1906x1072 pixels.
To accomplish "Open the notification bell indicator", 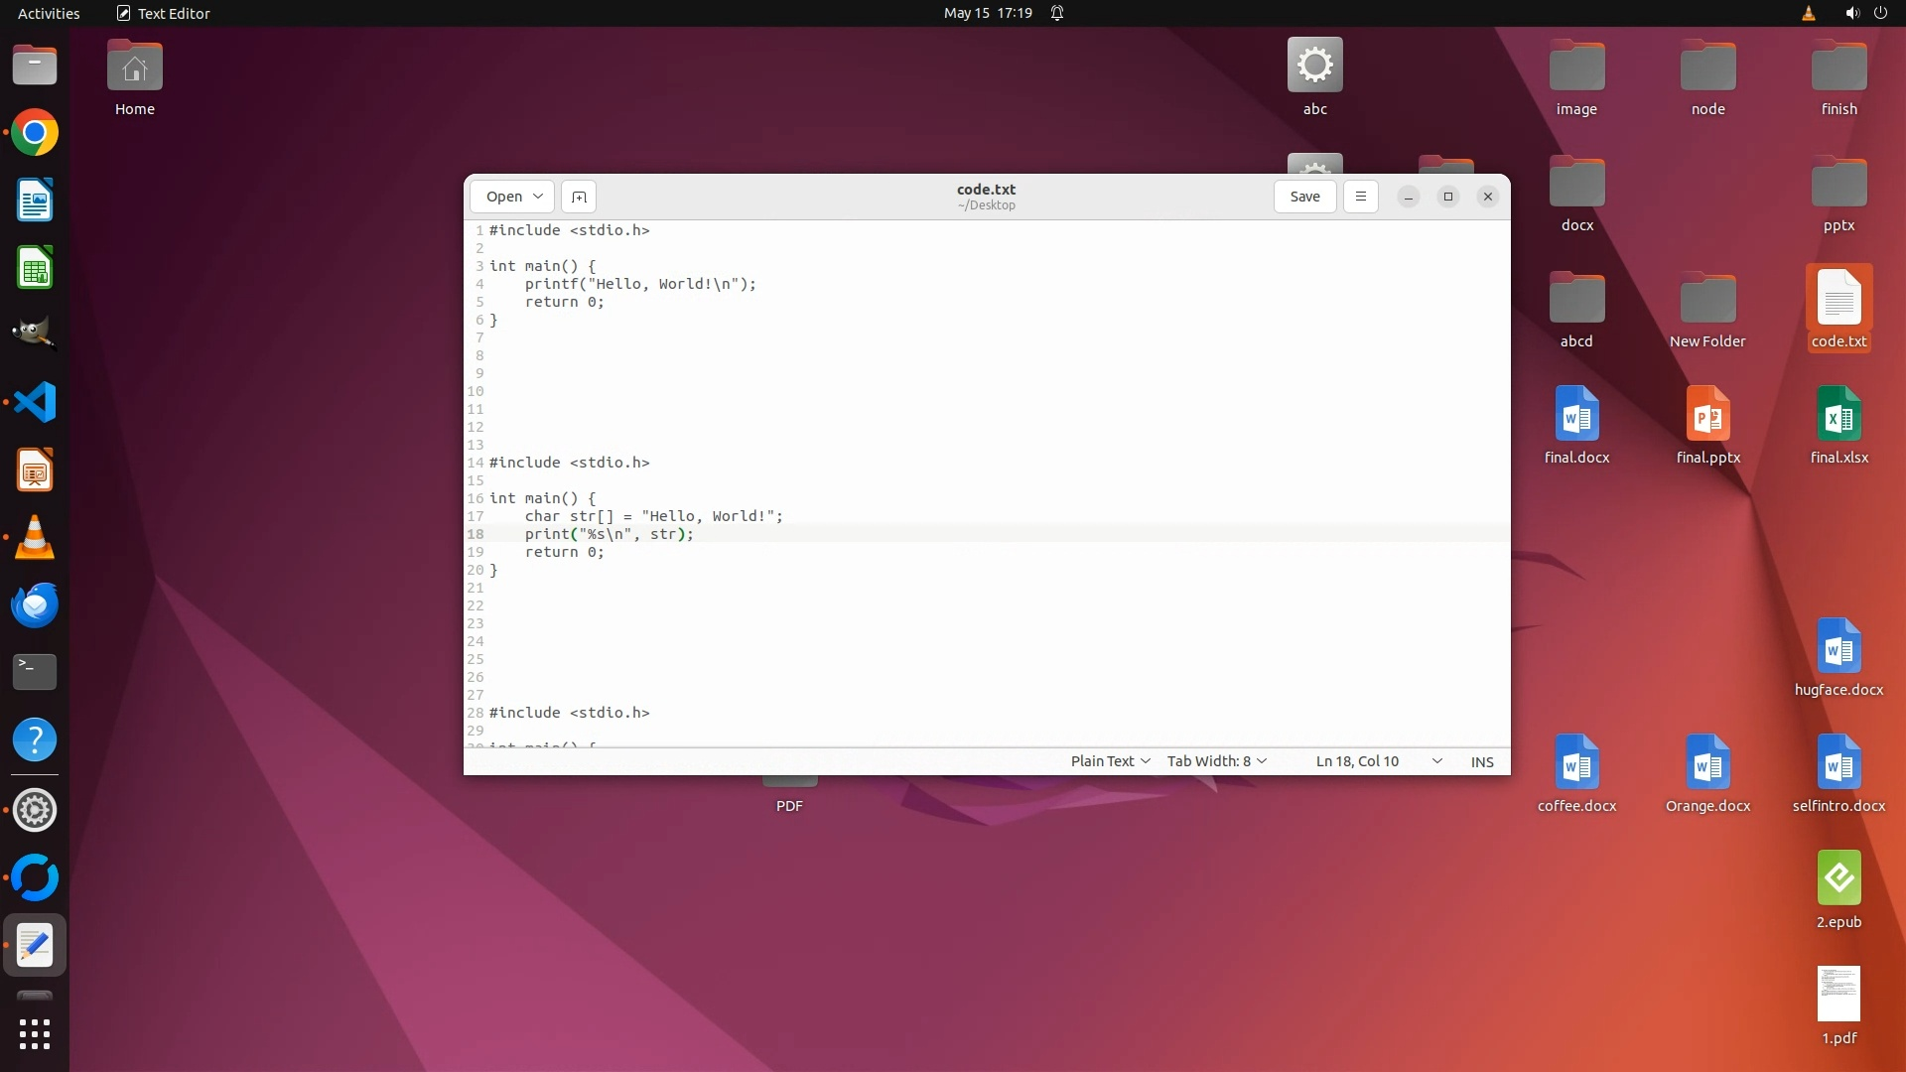I will coord(1057,13).
